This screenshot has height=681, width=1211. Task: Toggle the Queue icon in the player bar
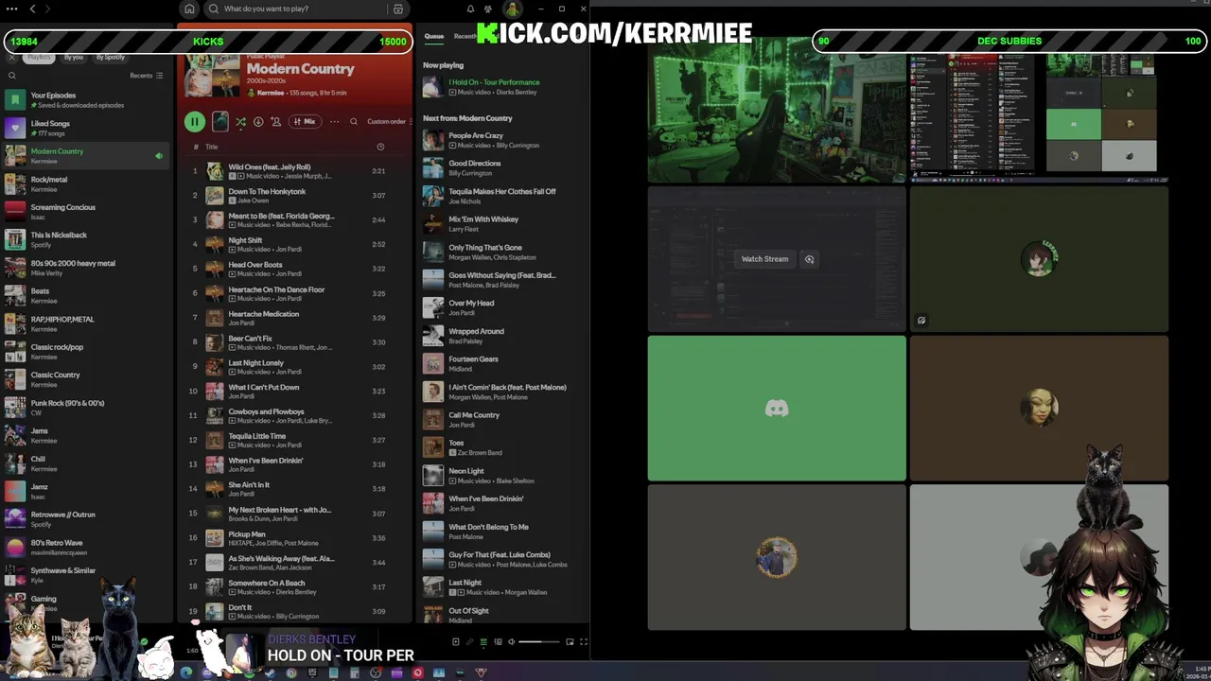483,642
